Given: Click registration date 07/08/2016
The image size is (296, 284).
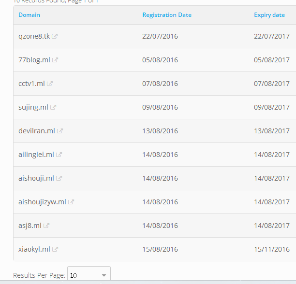Looking at the screenshot, I should pyautogui.click(x=160, y=84).
